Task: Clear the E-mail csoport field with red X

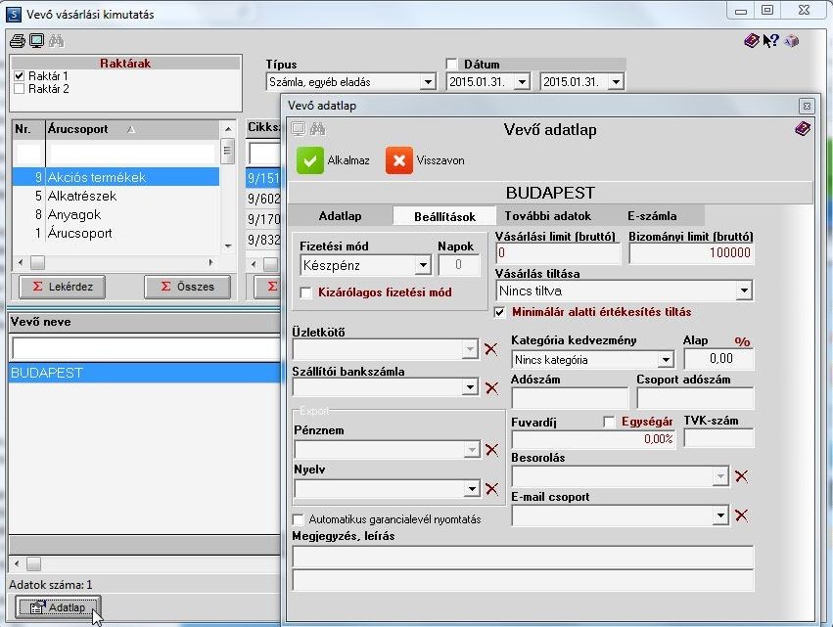Action: click(x=742, y=515)
